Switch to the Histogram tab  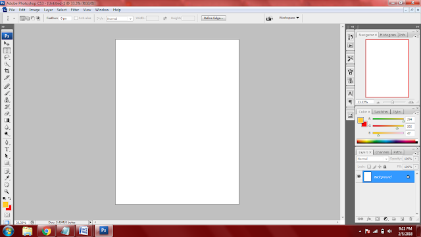pyautogui.click(x=388, y=35)
